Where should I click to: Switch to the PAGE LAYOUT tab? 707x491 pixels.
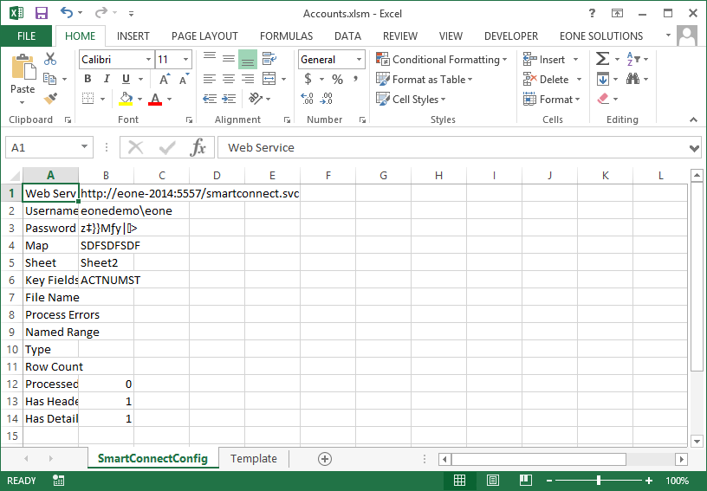204,36
